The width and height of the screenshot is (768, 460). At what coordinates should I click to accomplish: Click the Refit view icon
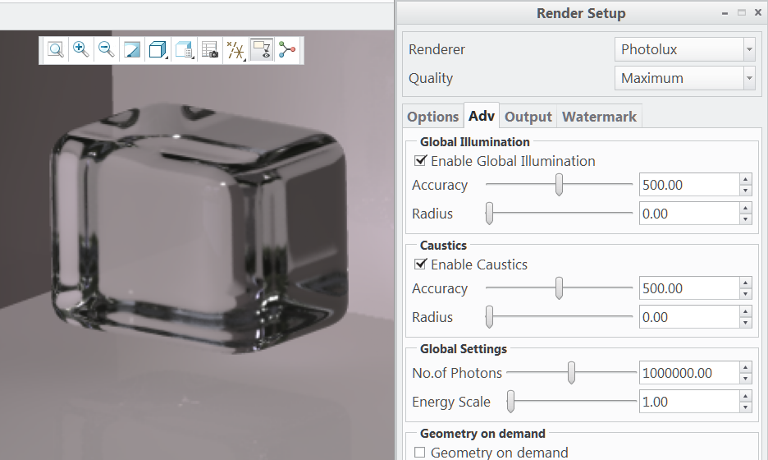coord(55,50)
